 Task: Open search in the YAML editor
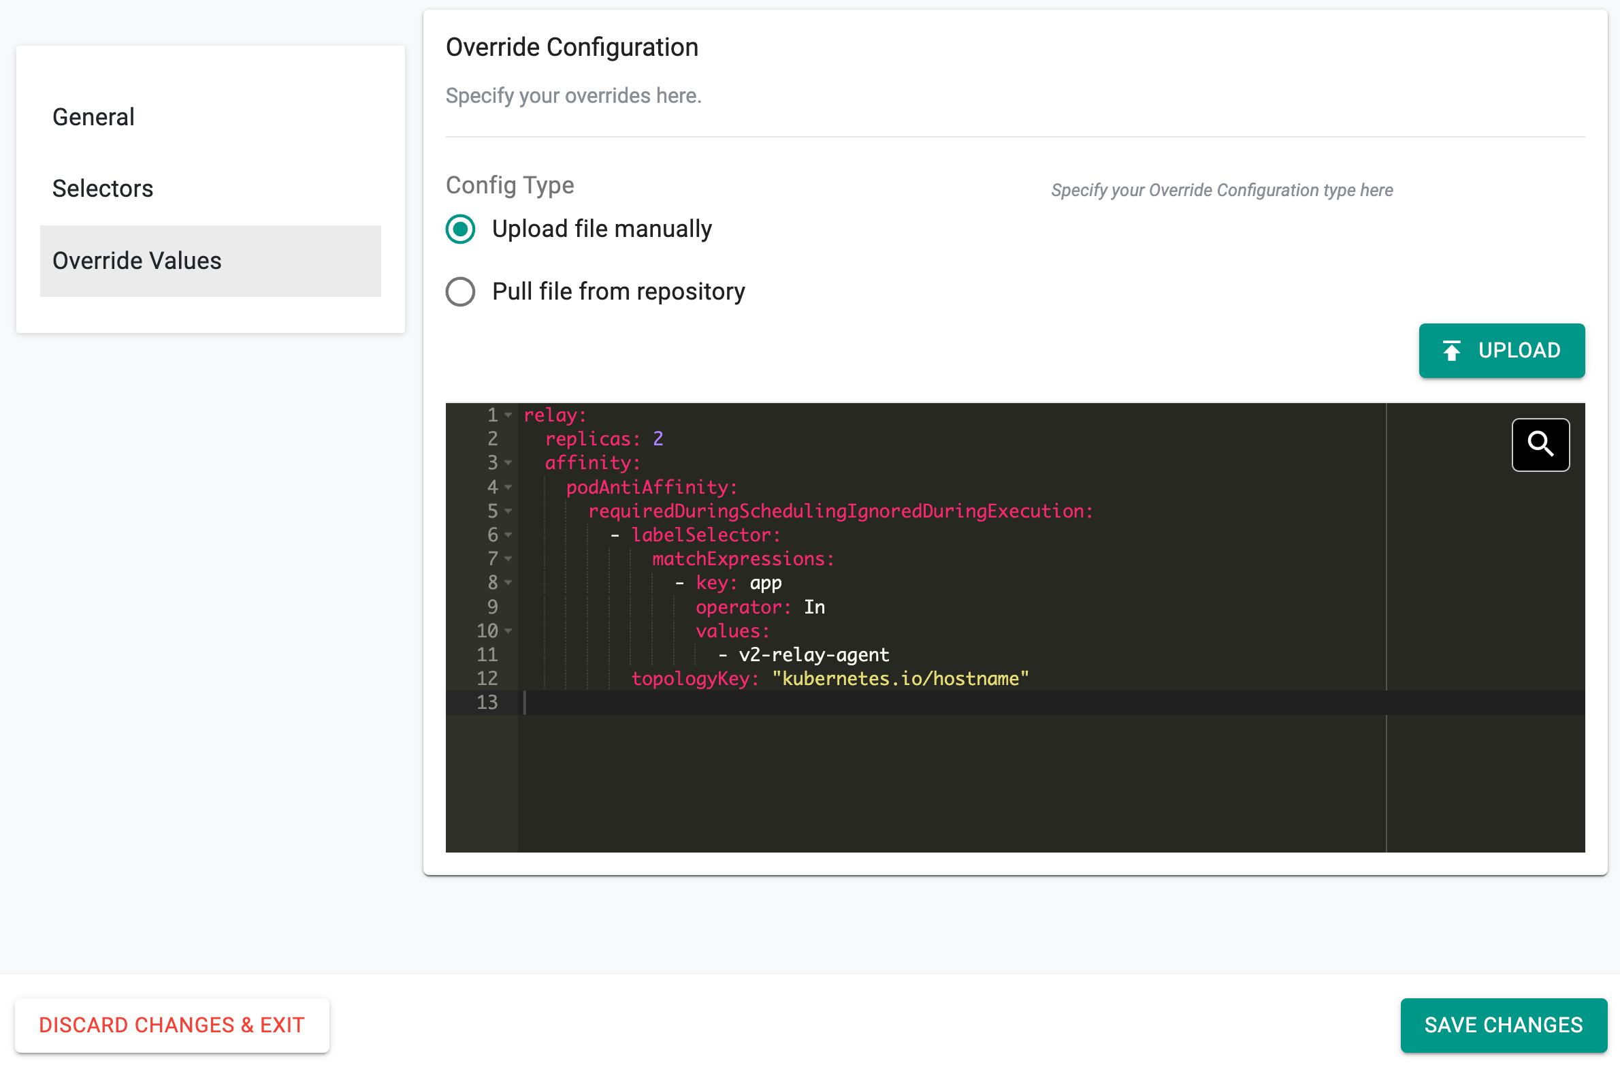(x=1540, y=444)
